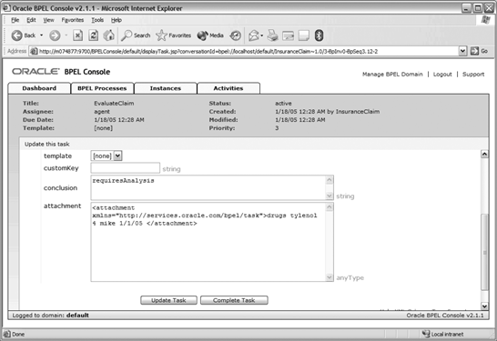Click the Go button beside address bar
Image resolution: width=497 pixels, height=341 pixels.
479,51
